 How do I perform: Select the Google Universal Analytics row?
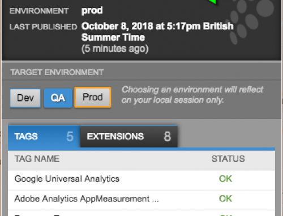[x=141, y=180]
